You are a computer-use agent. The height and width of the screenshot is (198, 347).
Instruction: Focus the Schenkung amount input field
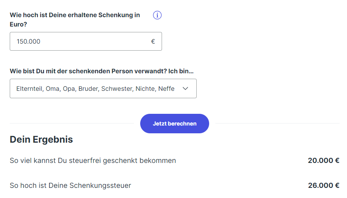pos(86,41)
